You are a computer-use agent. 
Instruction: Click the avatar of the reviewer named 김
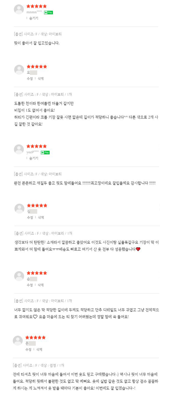coord(19,209)
